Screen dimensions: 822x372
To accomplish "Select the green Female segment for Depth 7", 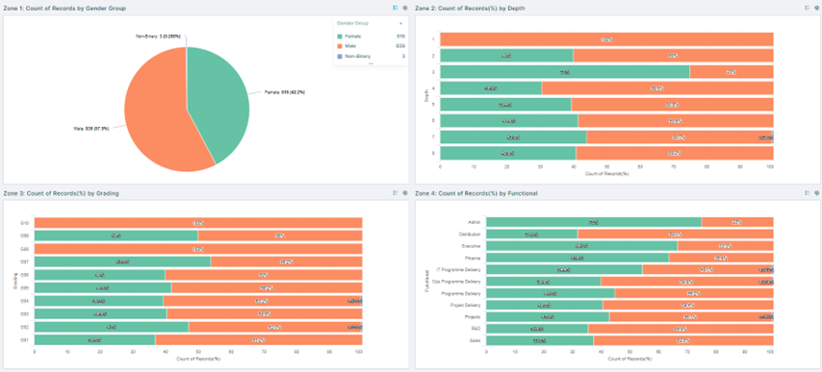I will tap(513, 137).
